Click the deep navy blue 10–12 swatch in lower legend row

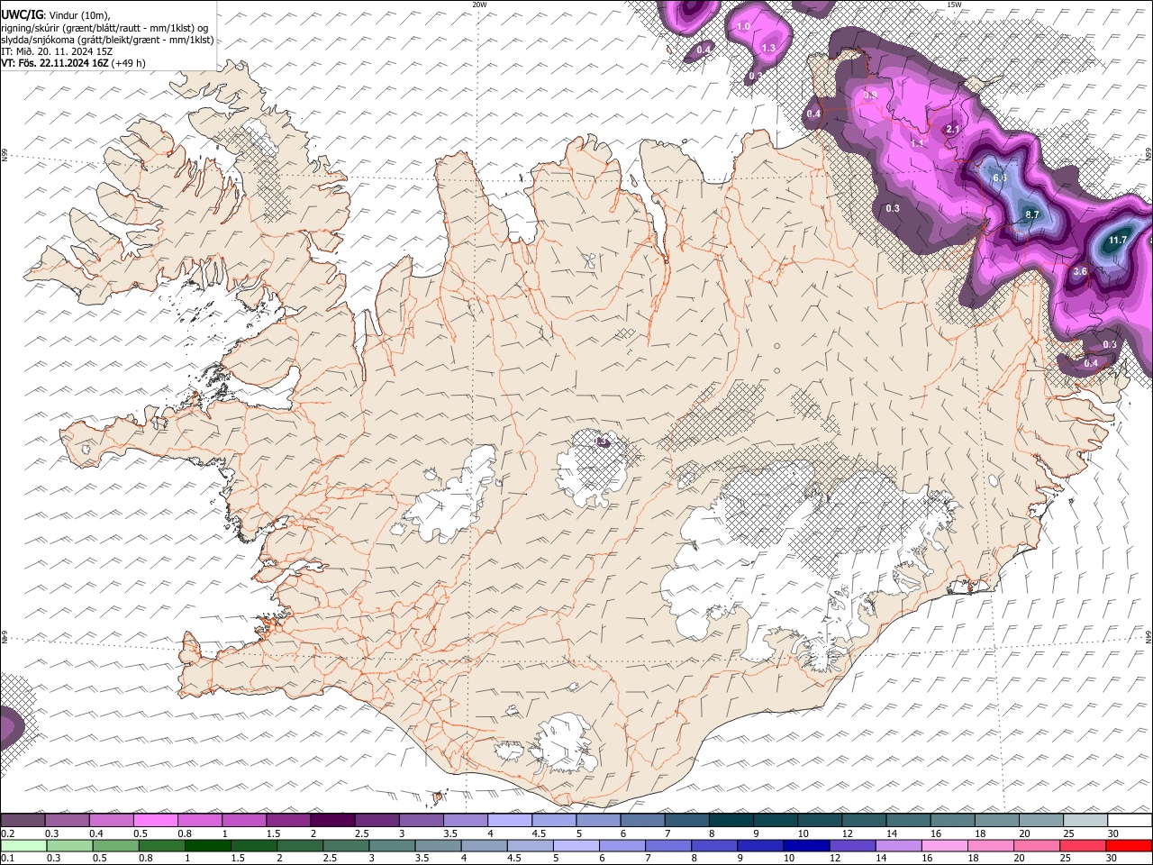(x=805, y=846)
